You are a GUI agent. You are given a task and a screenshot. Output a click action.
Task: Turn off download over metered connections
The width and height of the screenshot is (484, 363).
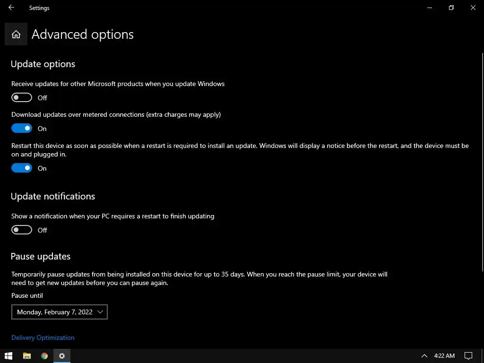(x=22, y=129)
